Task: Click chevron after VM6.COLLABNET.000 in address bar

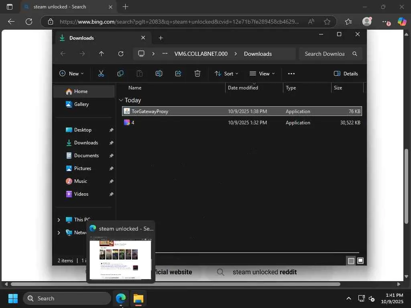Action: pyautogui.click(x=235, y=54)
